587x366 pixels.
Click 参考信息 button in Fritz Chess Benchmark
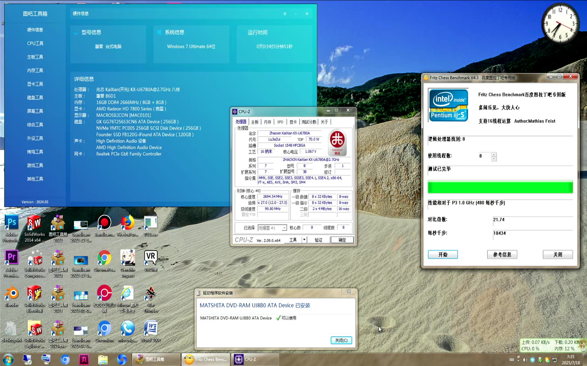pos(502,254)
